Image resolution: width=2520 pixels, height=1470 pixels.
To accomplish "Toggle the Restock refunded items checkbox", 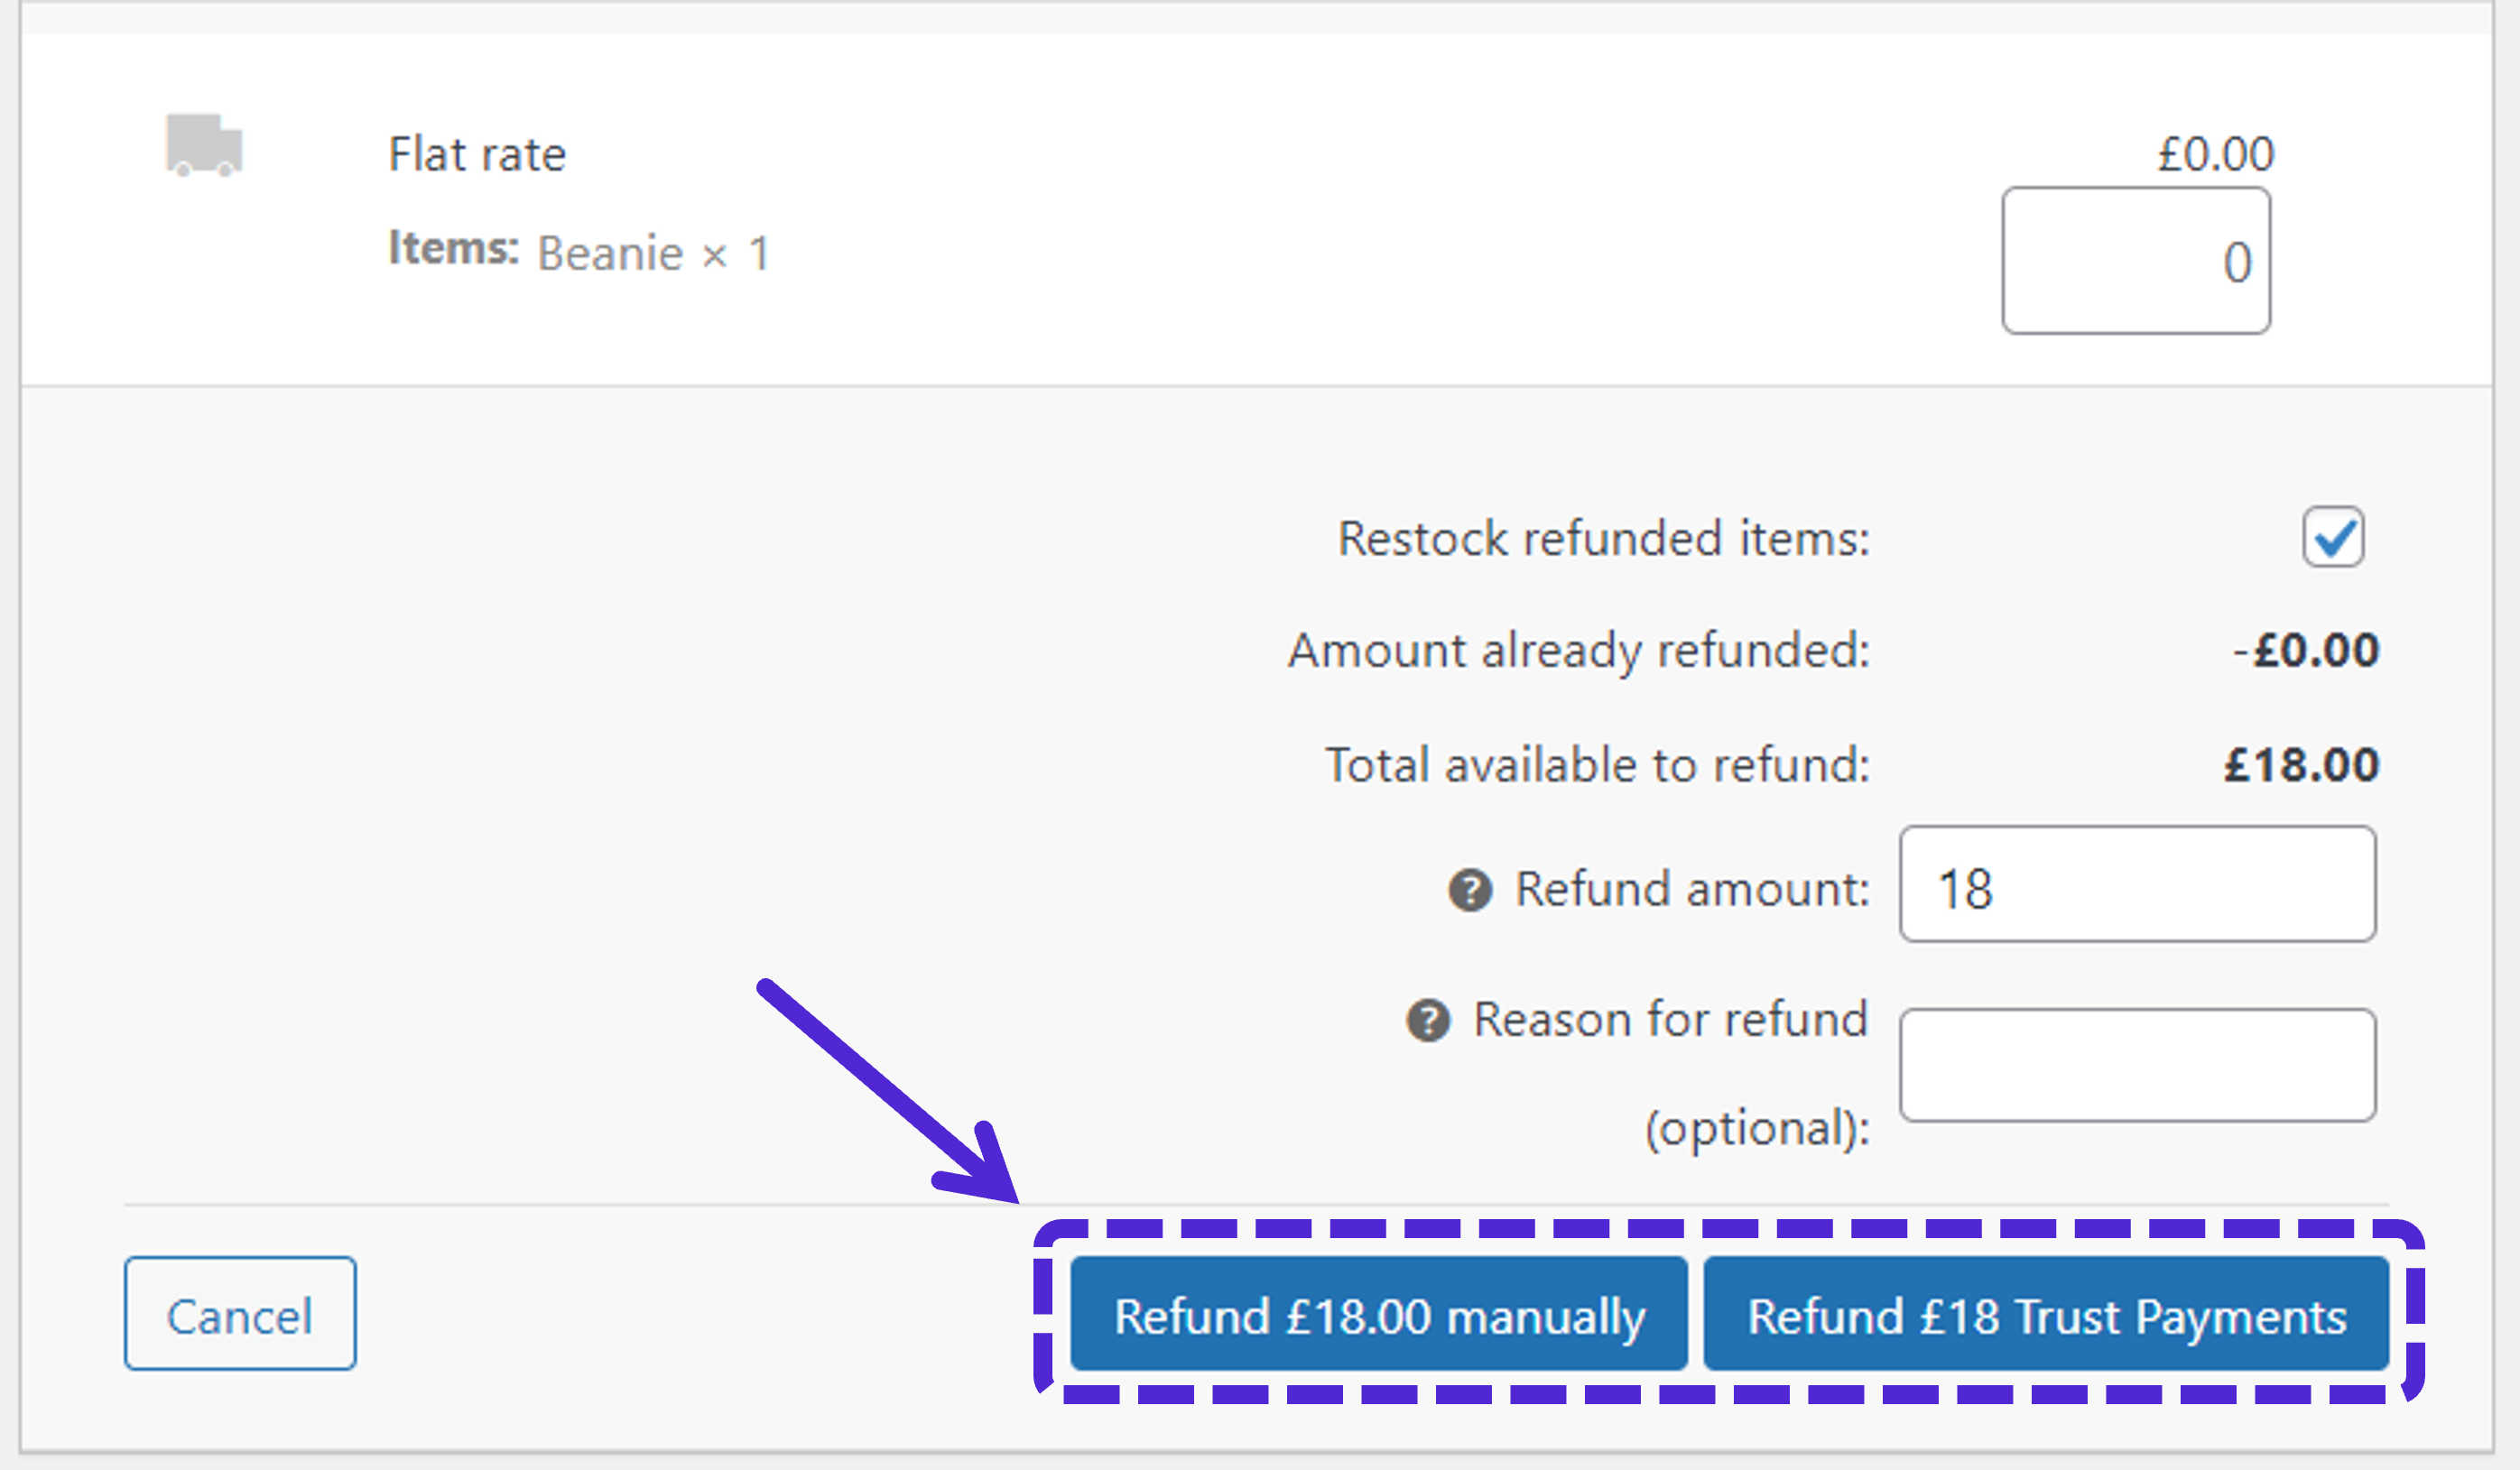I will tap(2333, 538).
